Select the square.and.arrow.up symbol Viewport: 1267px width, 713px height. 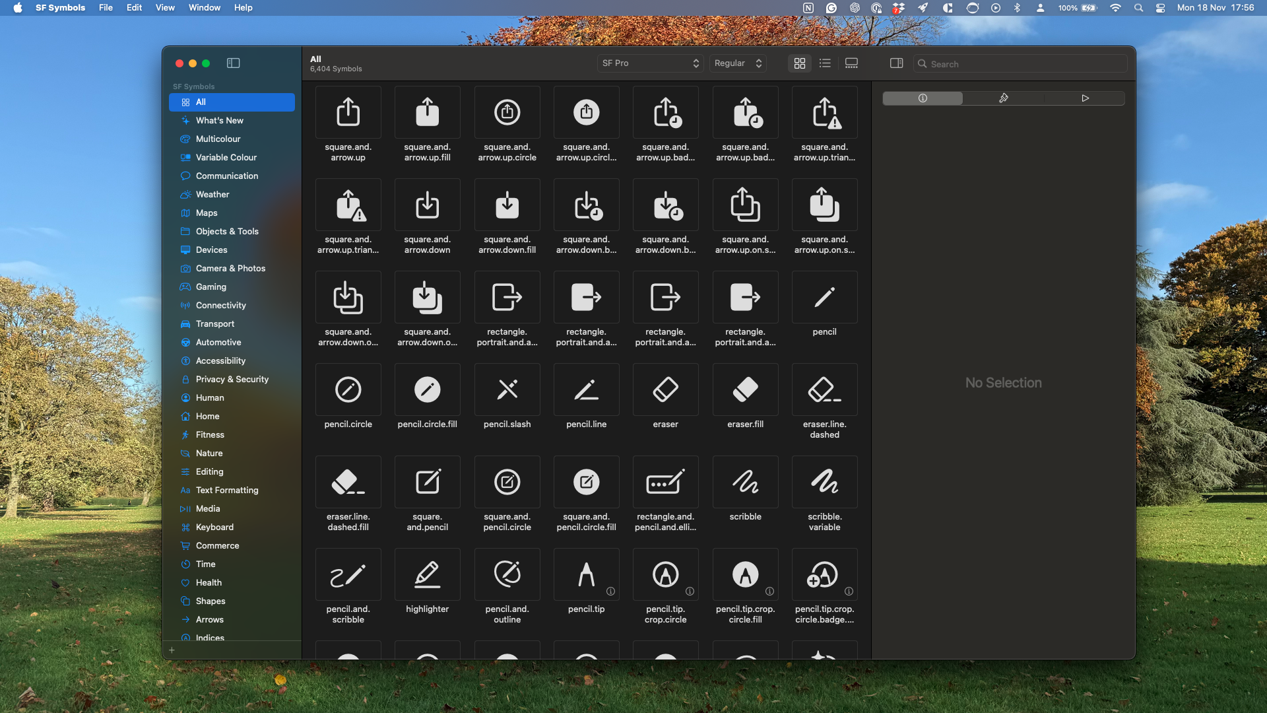tap(348, 112)
